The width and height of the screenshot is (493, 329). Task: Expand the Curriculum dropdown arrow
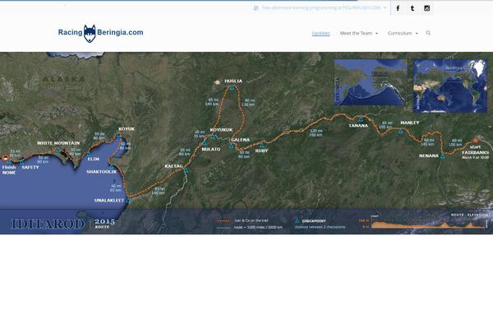coord(417,34)
